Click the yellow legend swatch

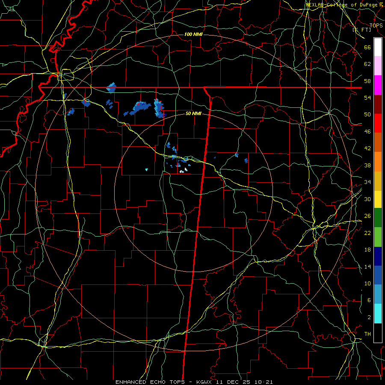pyautogui.click(x=378, y=199)
